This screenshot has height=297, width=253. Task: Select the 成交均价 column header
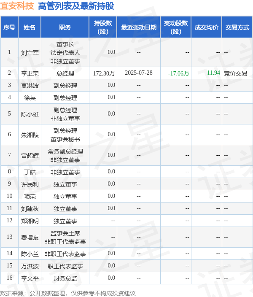[207, 27]
